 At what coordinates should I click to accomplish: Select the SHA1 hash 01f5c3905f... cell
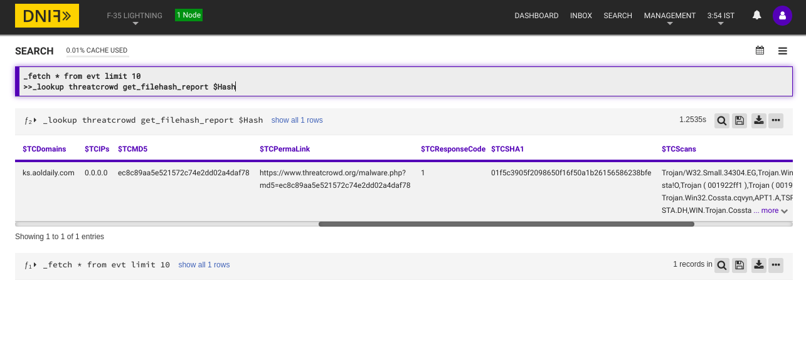pos(571,173)
